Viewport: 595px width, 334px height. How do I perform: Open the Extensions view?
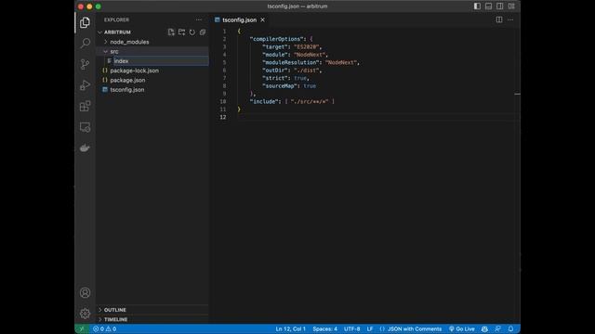point(85,106)
